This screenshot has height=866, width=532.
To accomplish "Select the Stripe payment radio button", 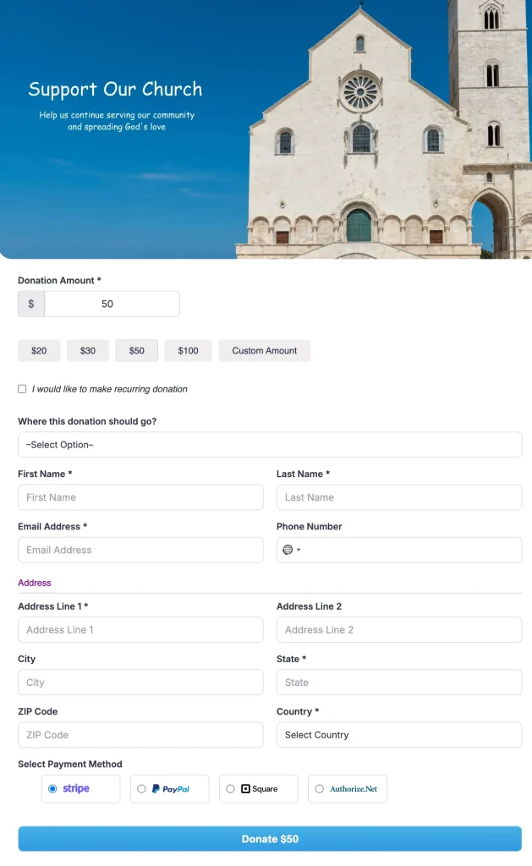I will (52, 789).
